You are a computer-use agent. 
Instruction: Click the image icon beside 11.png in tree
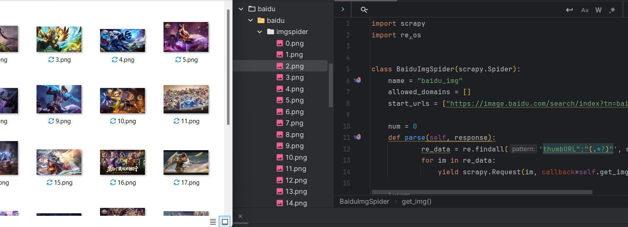tap(280, 168)
